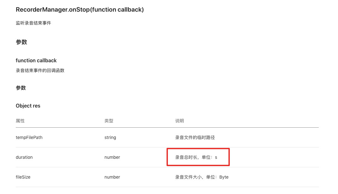This screenshot has height=194, width=338.
Task: Click the first 参数 section heading
Action: (x=21, y=42)
